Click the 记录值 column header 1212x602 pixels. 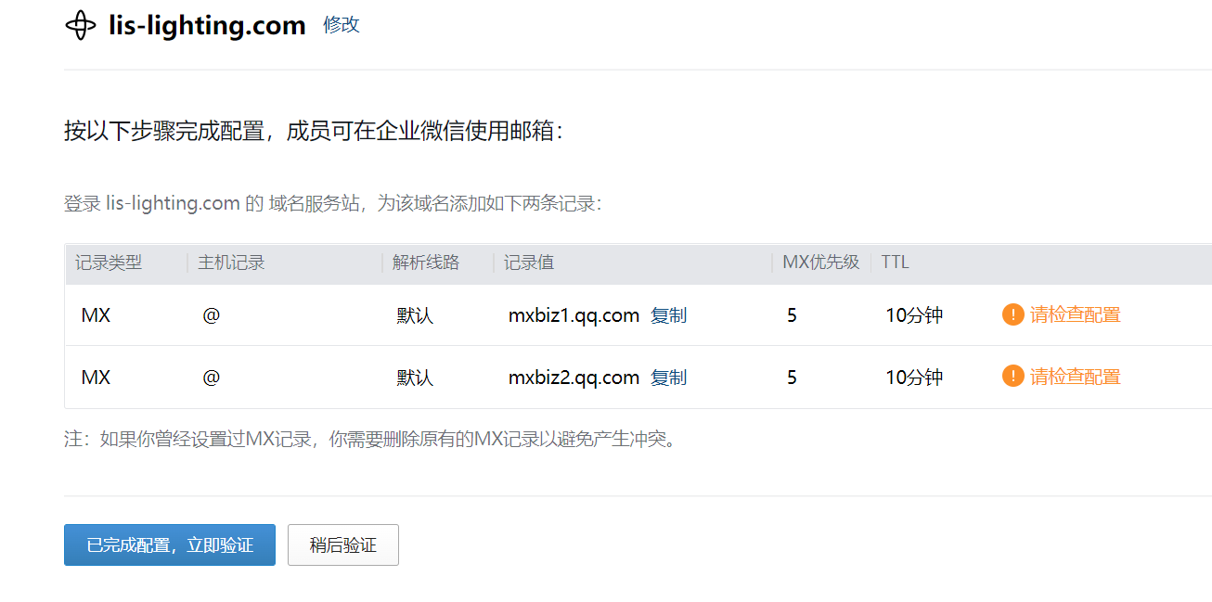pos(529,263)
